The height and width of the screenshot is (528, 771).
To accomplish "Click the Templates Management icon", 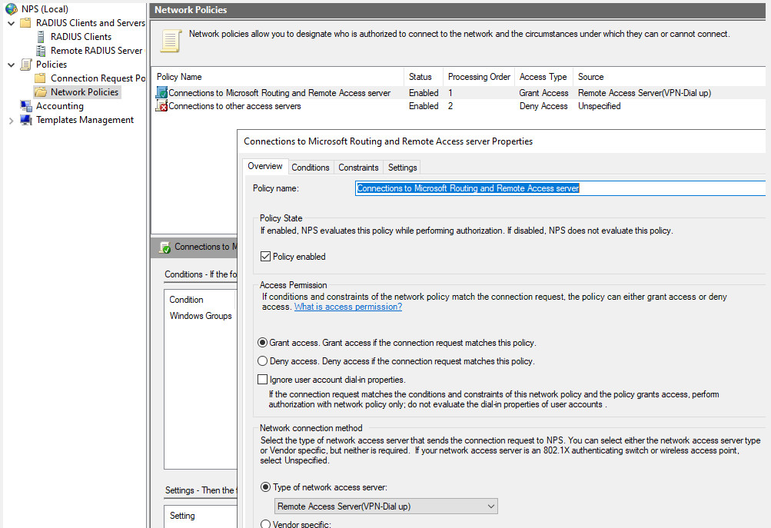I will coord(26,120).
